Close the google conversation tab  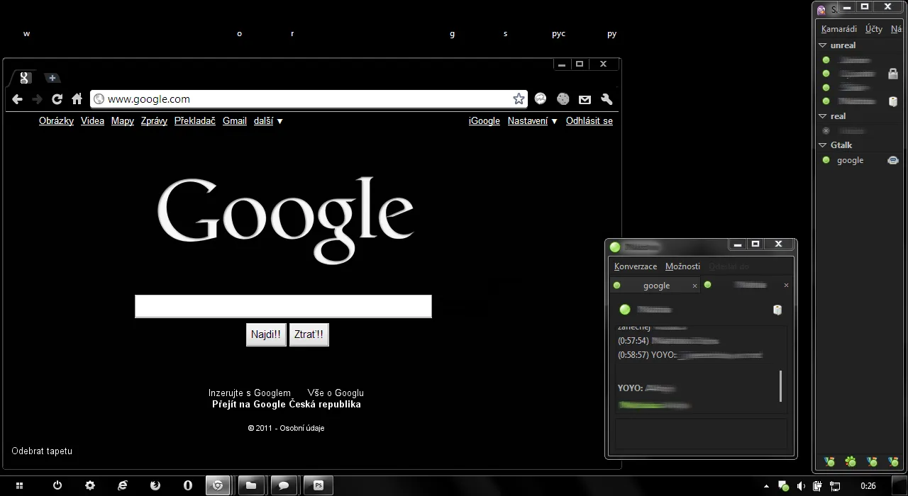click(x=694, y=286)
